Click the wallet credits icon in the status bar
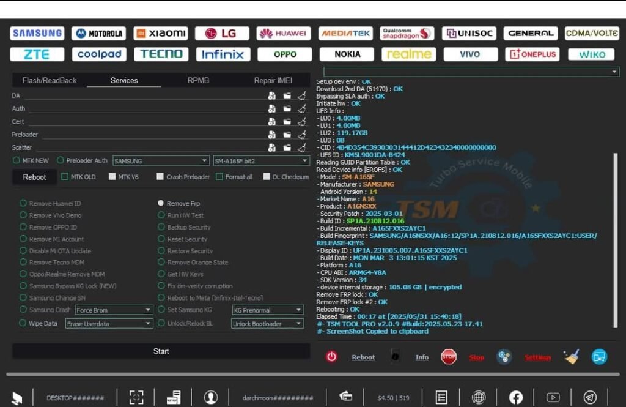The image size is (626, 407). (346, 397)
